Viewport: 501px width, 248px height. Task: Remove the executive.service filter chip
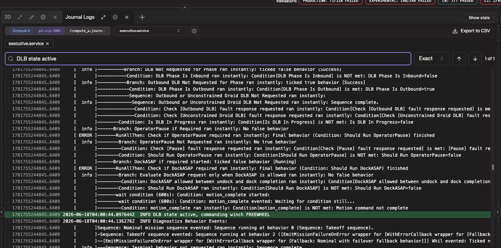(47, 44)
